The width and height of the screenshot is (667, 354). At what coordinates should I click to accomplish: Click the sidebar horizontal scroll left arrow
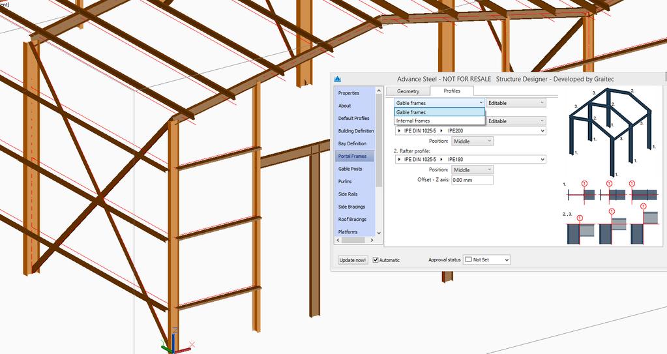point(338,240)
